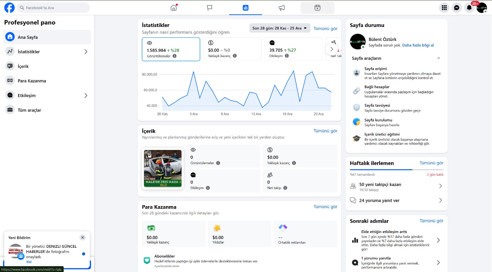Click Tümünü gör in Haftalık ilerlemen
This screenshot has width=492, height=272.
431,163
